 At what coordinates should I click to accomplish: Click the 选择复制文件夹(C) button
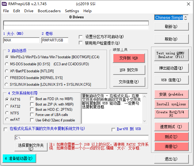click(31, 147)
